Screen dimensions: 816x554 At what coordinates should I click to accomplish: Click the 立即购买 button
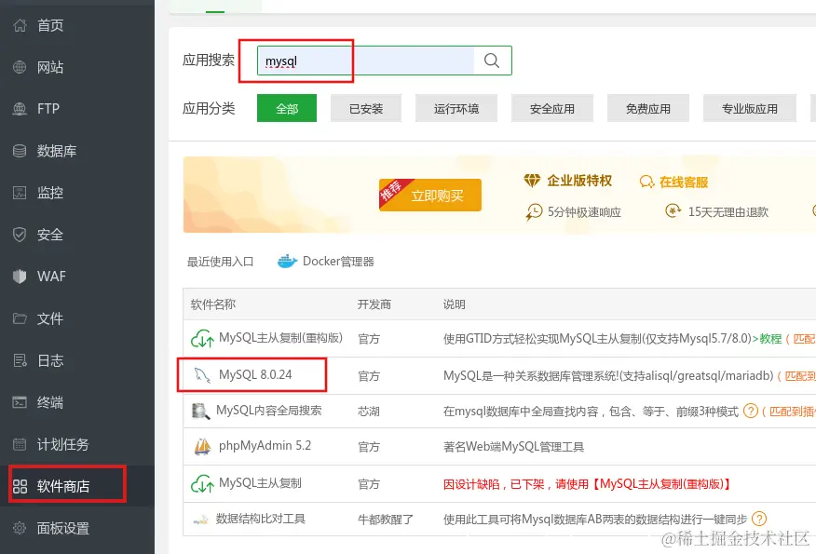[430, 196]
